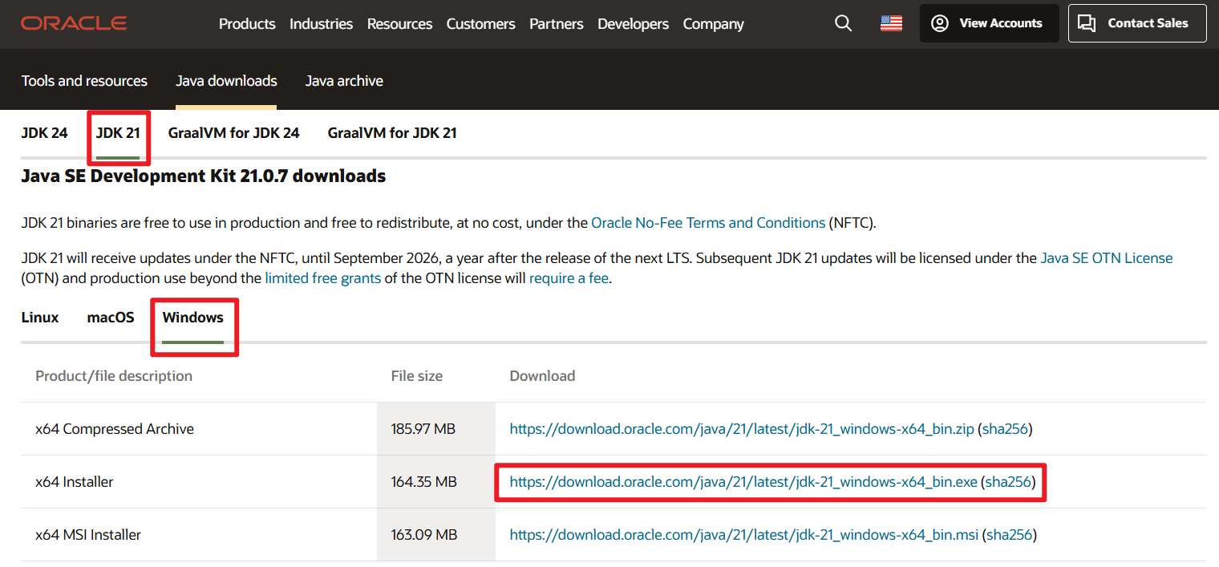
Task: Open the Industries menu
Action: click(x=321, y=24)
